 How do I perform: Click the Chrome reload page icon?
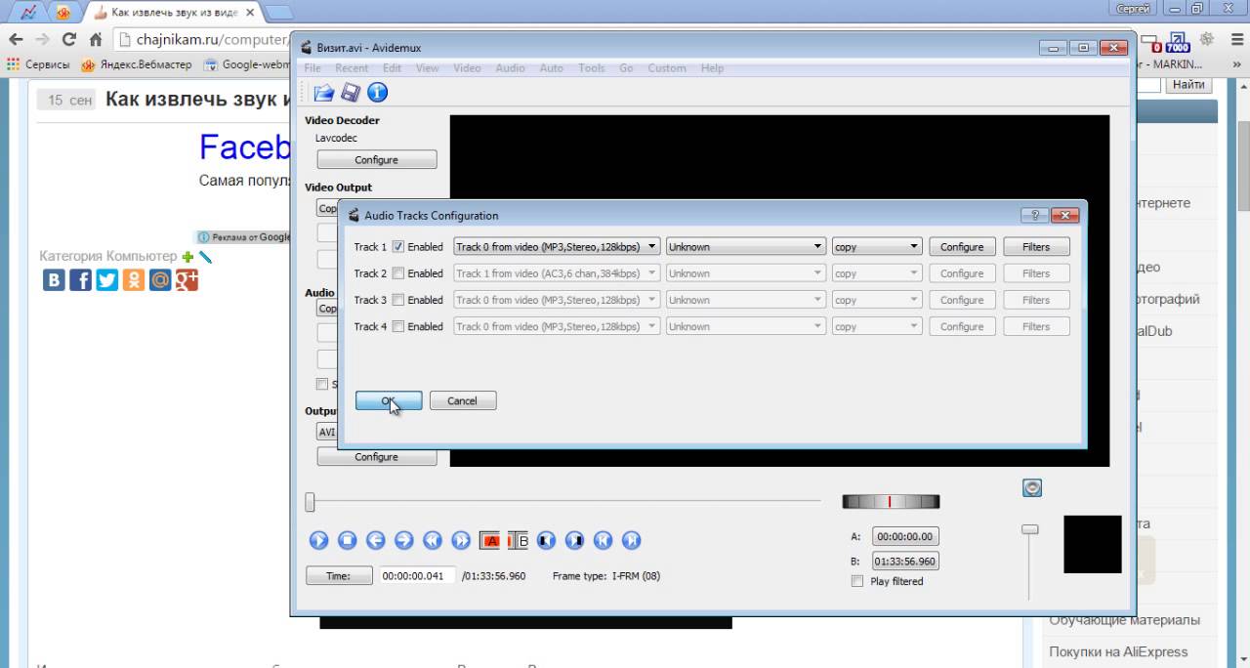coord(68,40)
